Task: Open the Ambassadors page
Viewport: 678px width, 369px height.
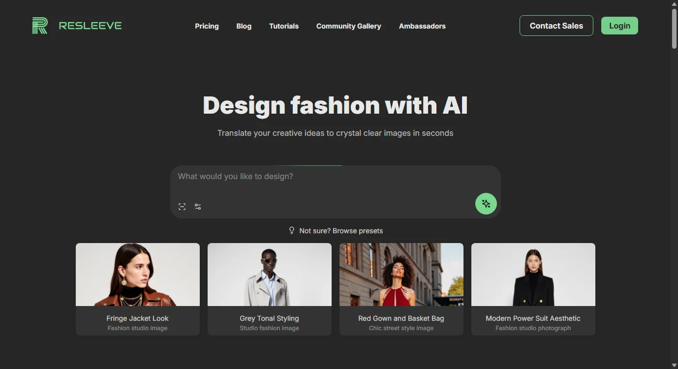Action: tap(422, 26)
